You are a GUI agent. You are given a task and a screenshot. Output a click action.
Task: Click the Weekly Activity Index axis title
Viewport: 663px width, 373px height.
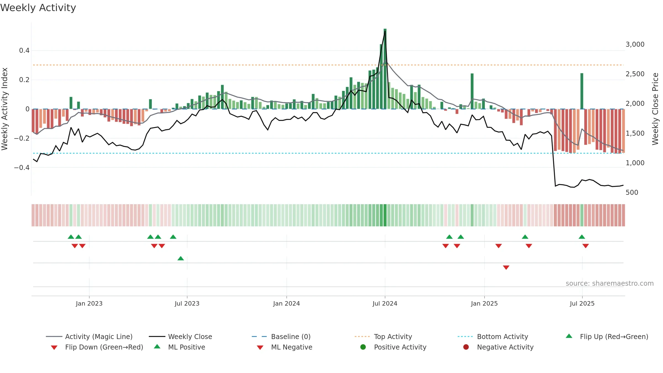tap(4, 109)
